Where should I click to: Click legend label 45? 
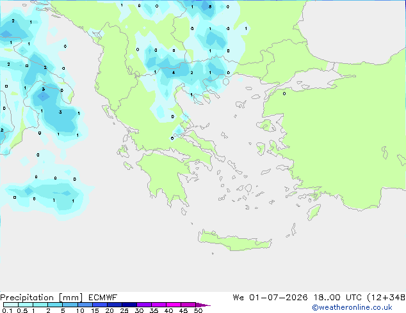tap(183, 310)
